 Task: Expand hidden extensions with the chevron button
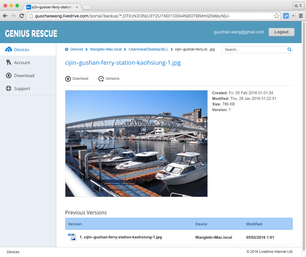click(293, 16)
